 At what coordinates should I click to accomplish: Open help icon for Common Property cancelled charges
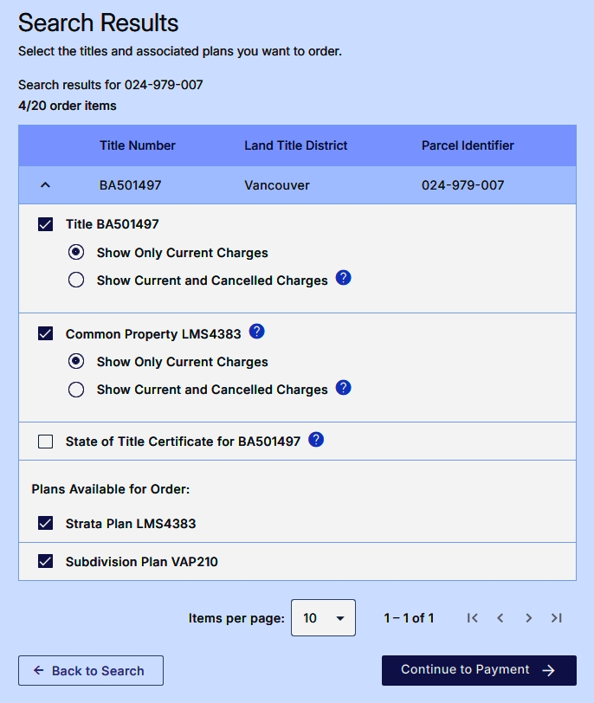tap(344, 387)
